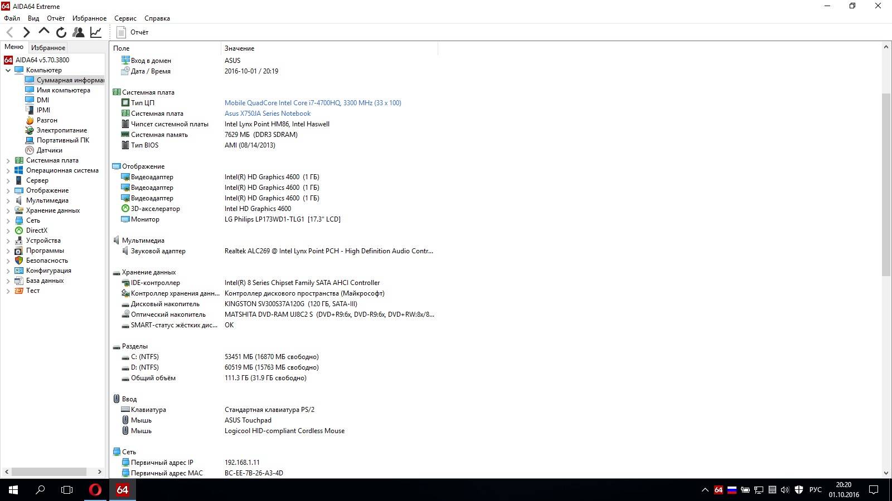
Task: Click the Intel Core i7-4700HQ CPU link
Action: [x=313, y=103]
